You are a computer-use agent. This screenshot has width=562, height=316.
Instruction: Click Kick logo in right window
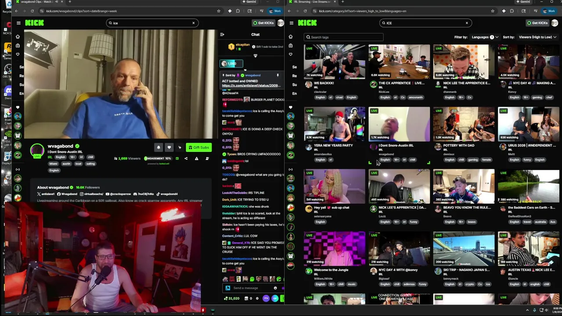coord(307,23)
